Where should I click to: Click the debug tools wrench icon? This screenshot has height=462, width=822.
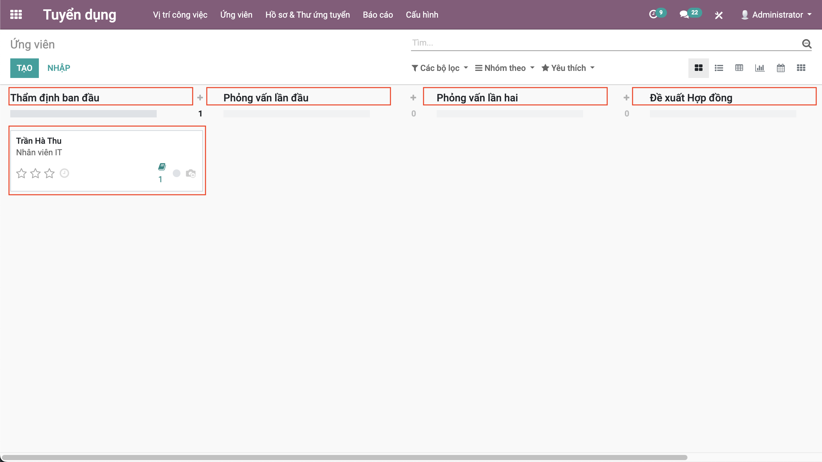click(x=719, y=15)
